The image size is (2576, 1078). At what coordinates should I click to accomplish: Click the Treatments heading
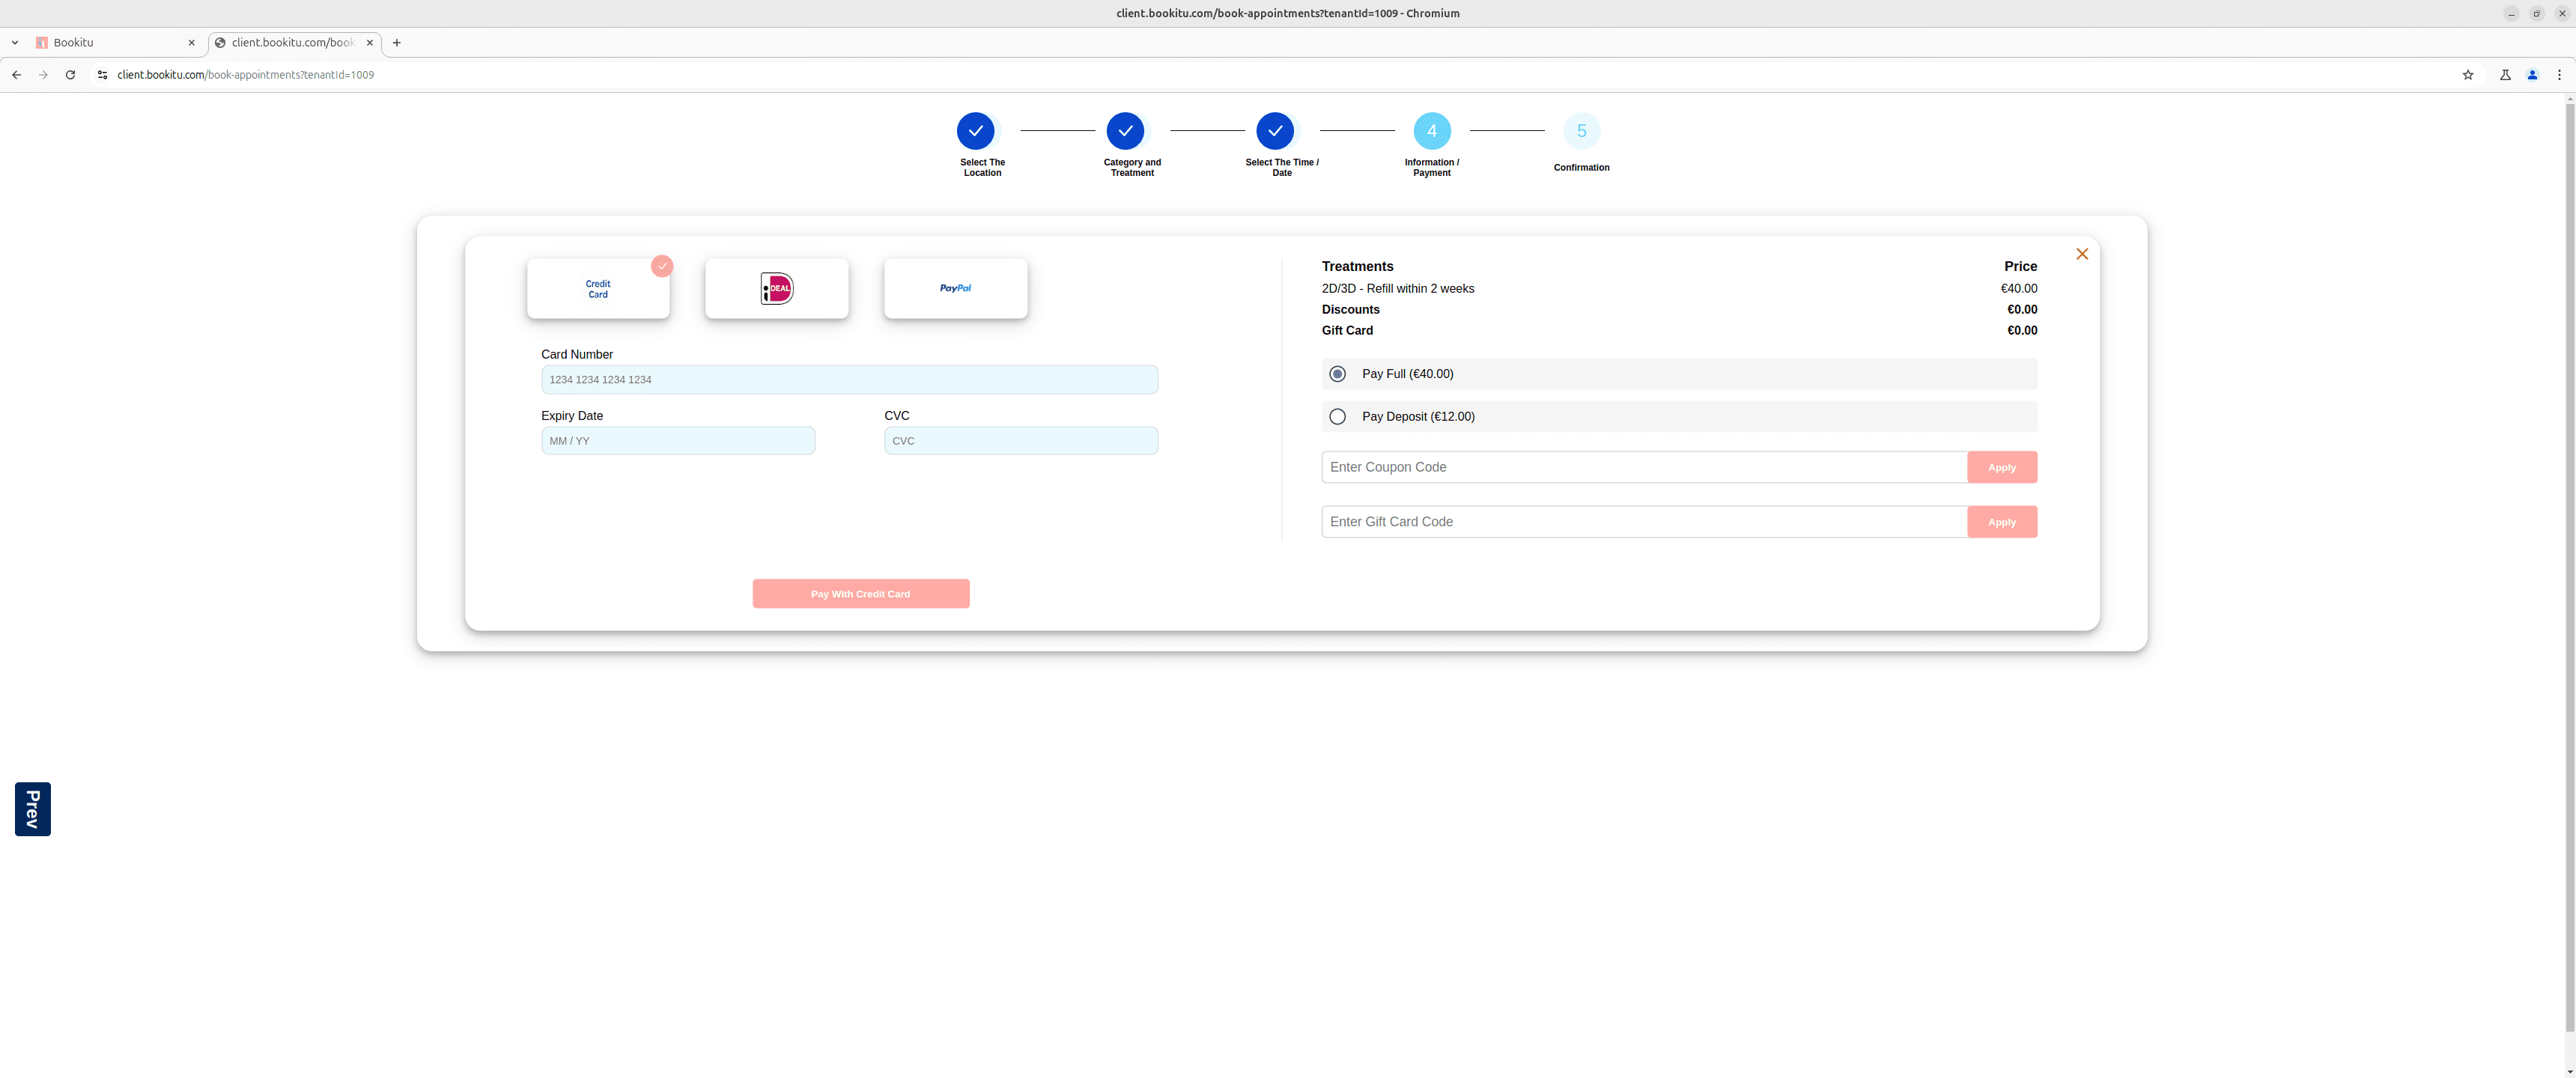pos(1358,266)
